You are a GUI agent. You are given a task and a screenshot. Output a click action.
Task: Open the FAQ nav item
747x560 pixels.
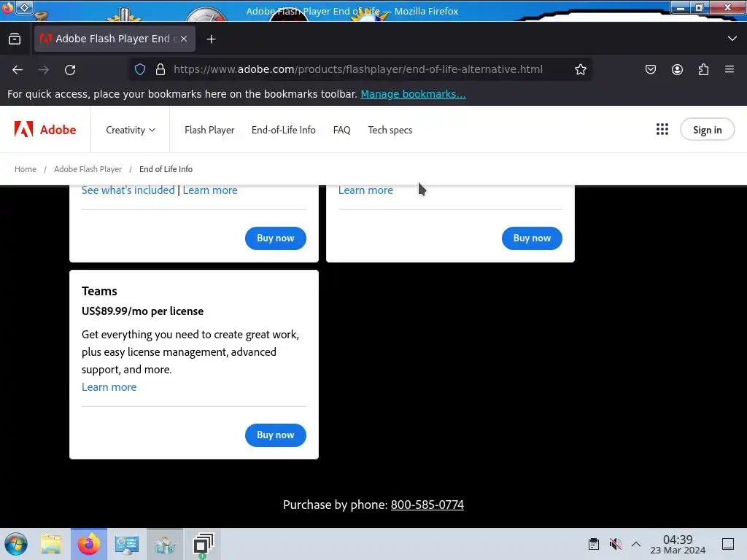341,130
